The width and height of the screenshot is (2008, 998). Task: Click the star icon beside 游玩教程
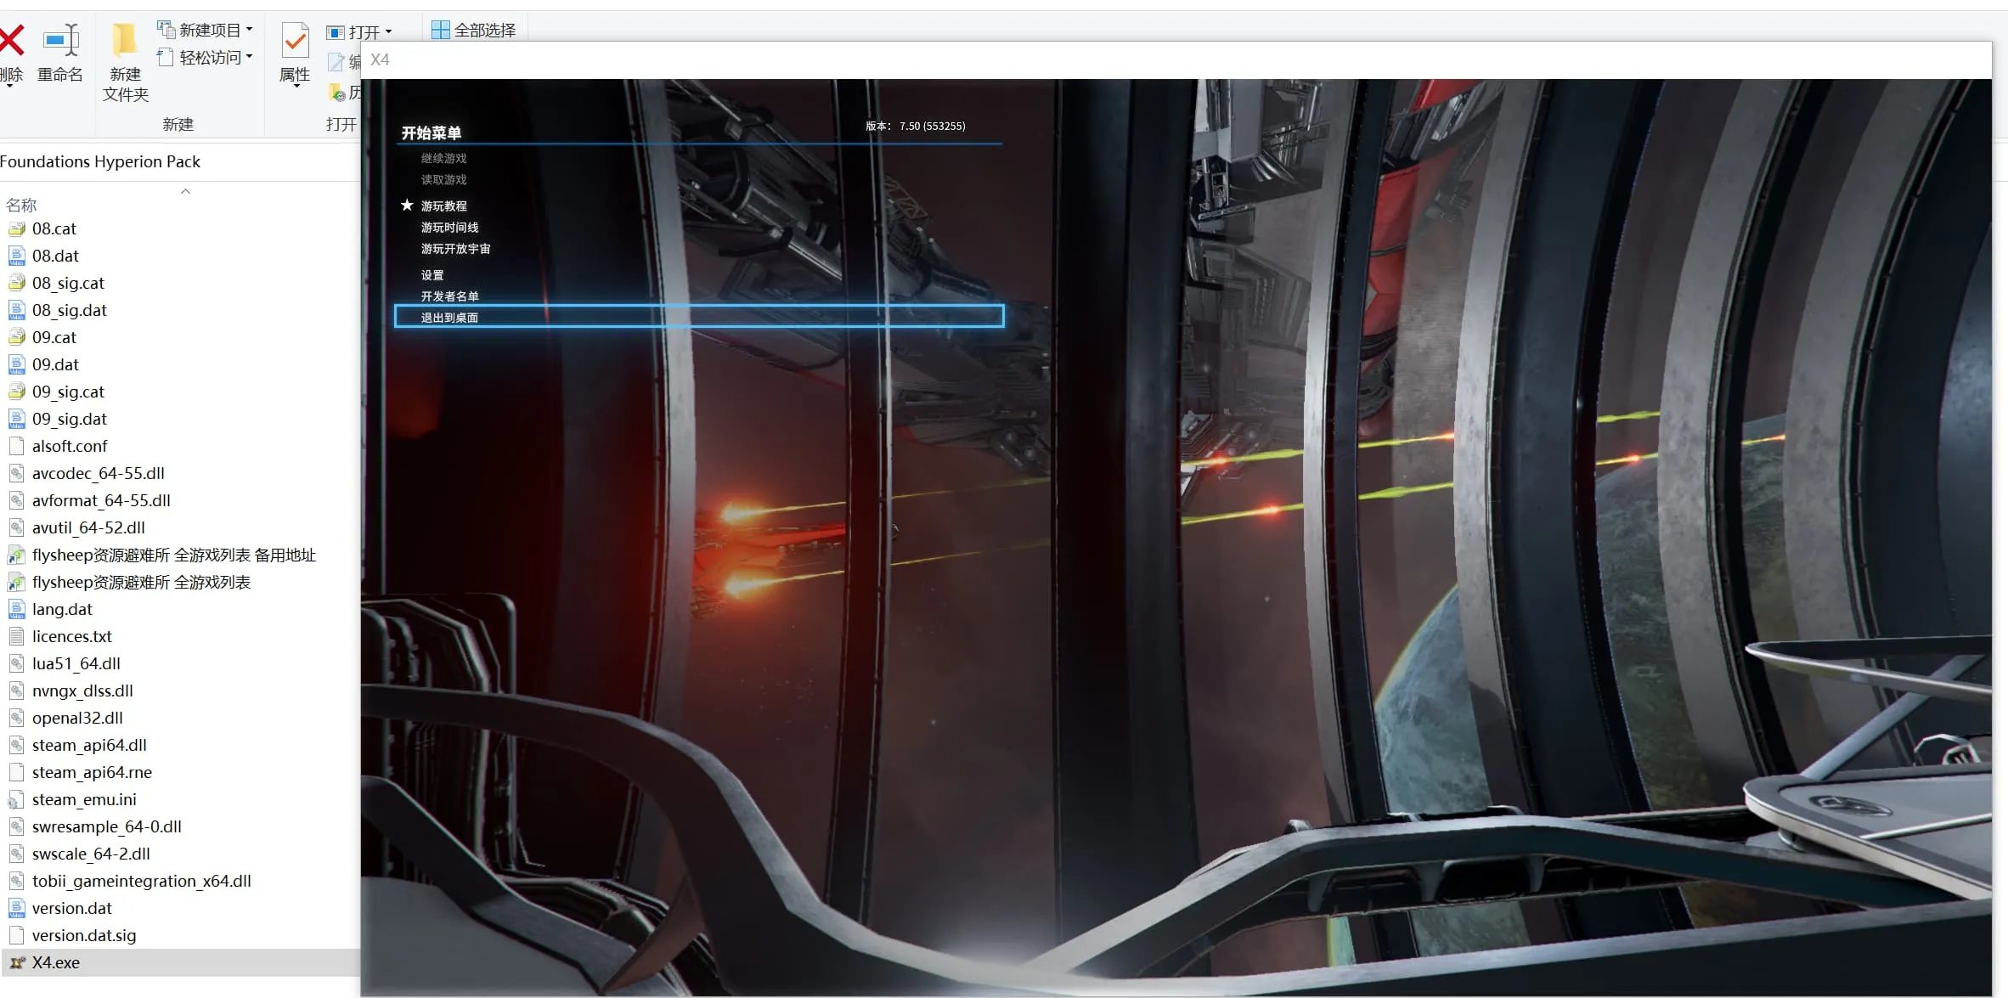tap(407, 206)
